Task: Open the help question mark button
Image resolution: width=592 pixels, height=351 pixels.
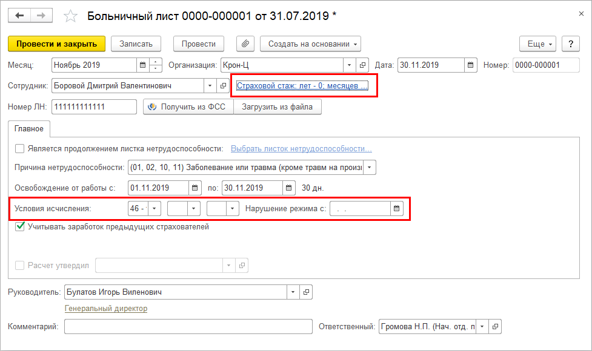Action: pos(570,44)
